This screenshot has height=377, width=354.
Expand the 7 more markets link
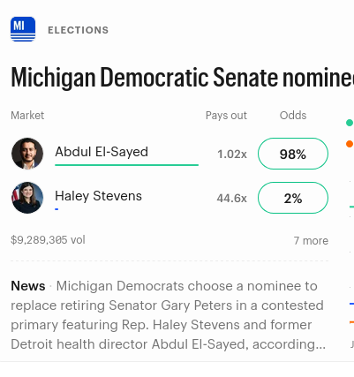click(x=311, y=241)
